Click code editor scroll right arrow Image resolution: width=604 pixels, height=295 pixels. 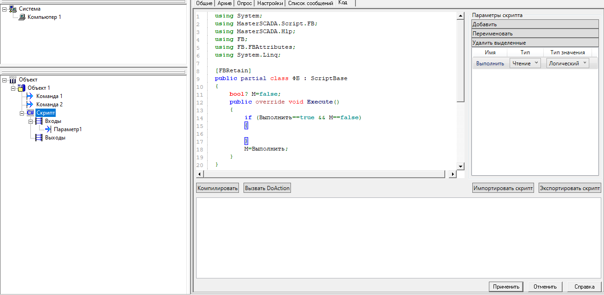(453, 174)
